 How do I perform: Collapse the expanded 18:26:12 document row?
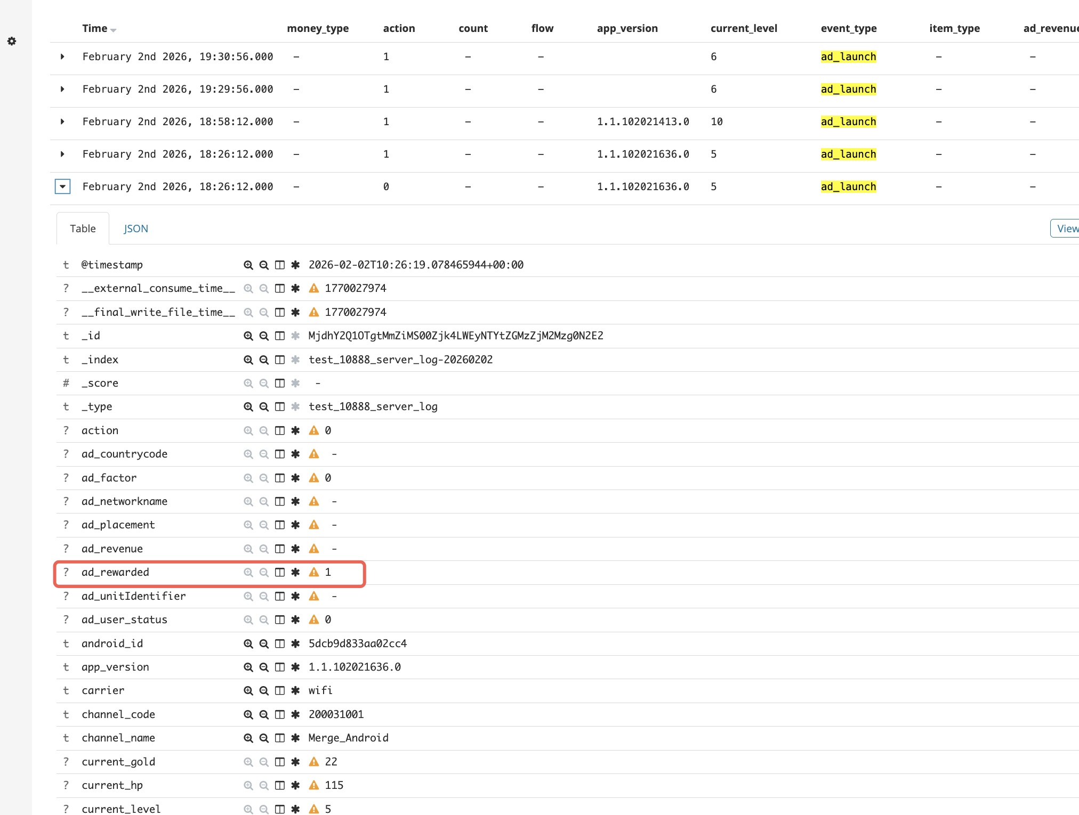62,186
